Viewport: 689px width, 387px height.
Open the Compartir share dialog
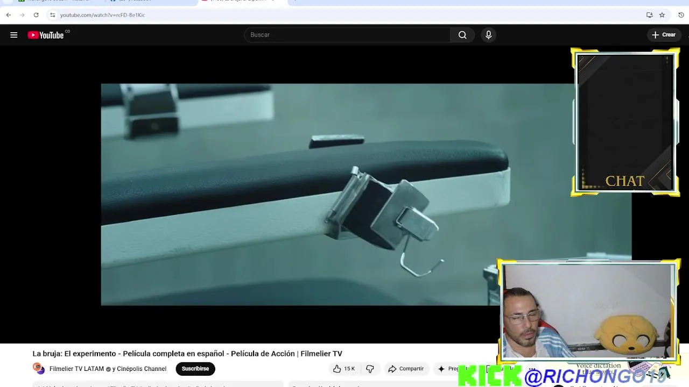pos(406,369)
